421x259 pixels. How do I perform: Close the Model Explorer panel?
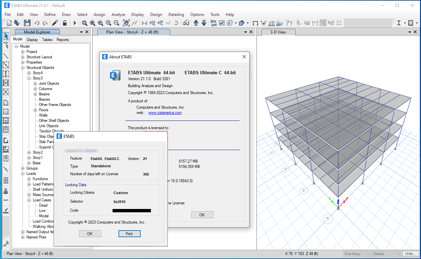pos(87,32)
